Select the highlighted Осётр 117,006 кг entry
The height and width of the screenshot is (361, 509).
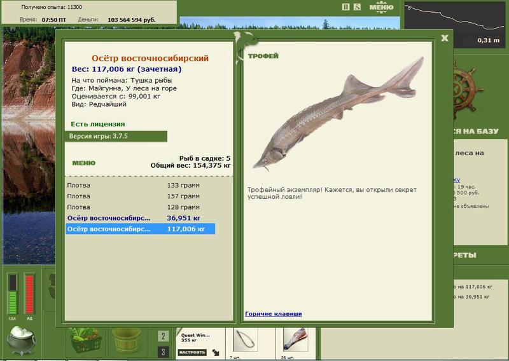140,229
